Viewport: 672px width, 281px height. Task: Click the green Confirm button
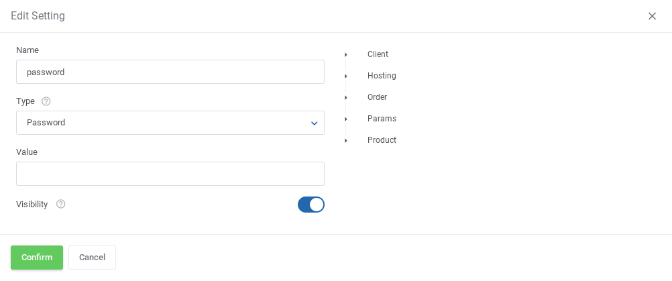pos(37,258)
